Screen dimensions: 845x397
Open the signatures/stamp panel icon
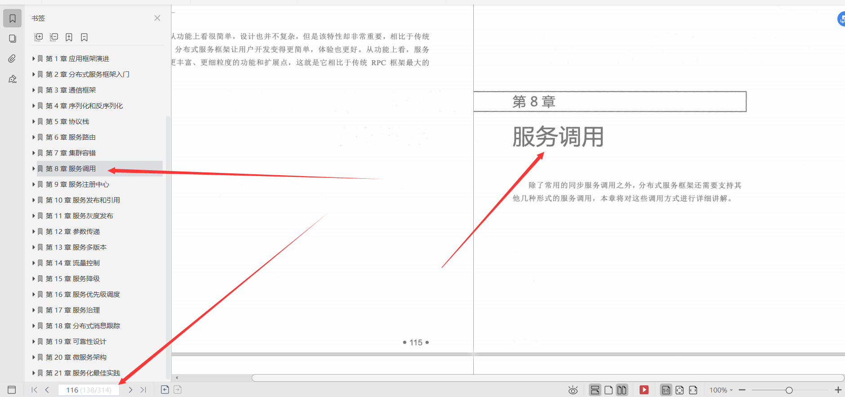[x=13, y=79]
